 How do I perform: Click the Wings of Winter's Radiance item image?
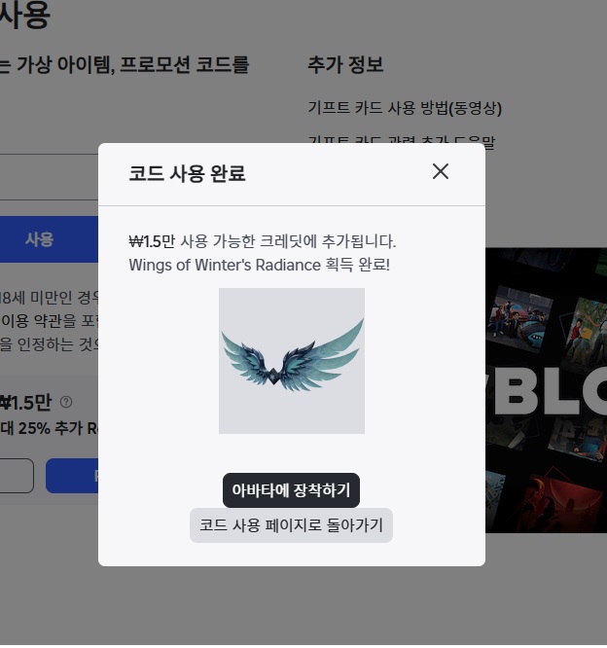click(x=292, y=360)
